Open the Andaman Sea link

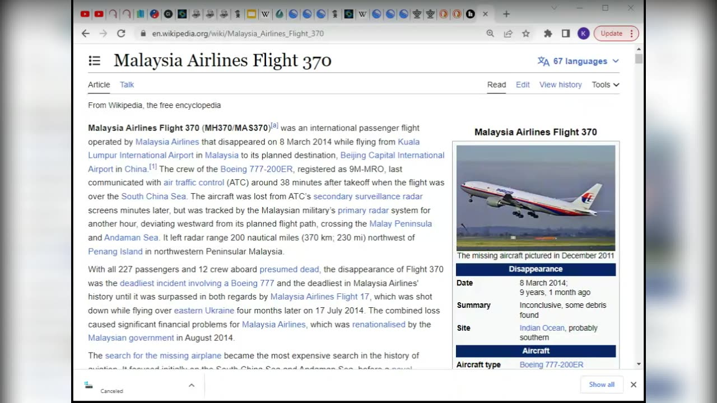[x=131, y=237]
